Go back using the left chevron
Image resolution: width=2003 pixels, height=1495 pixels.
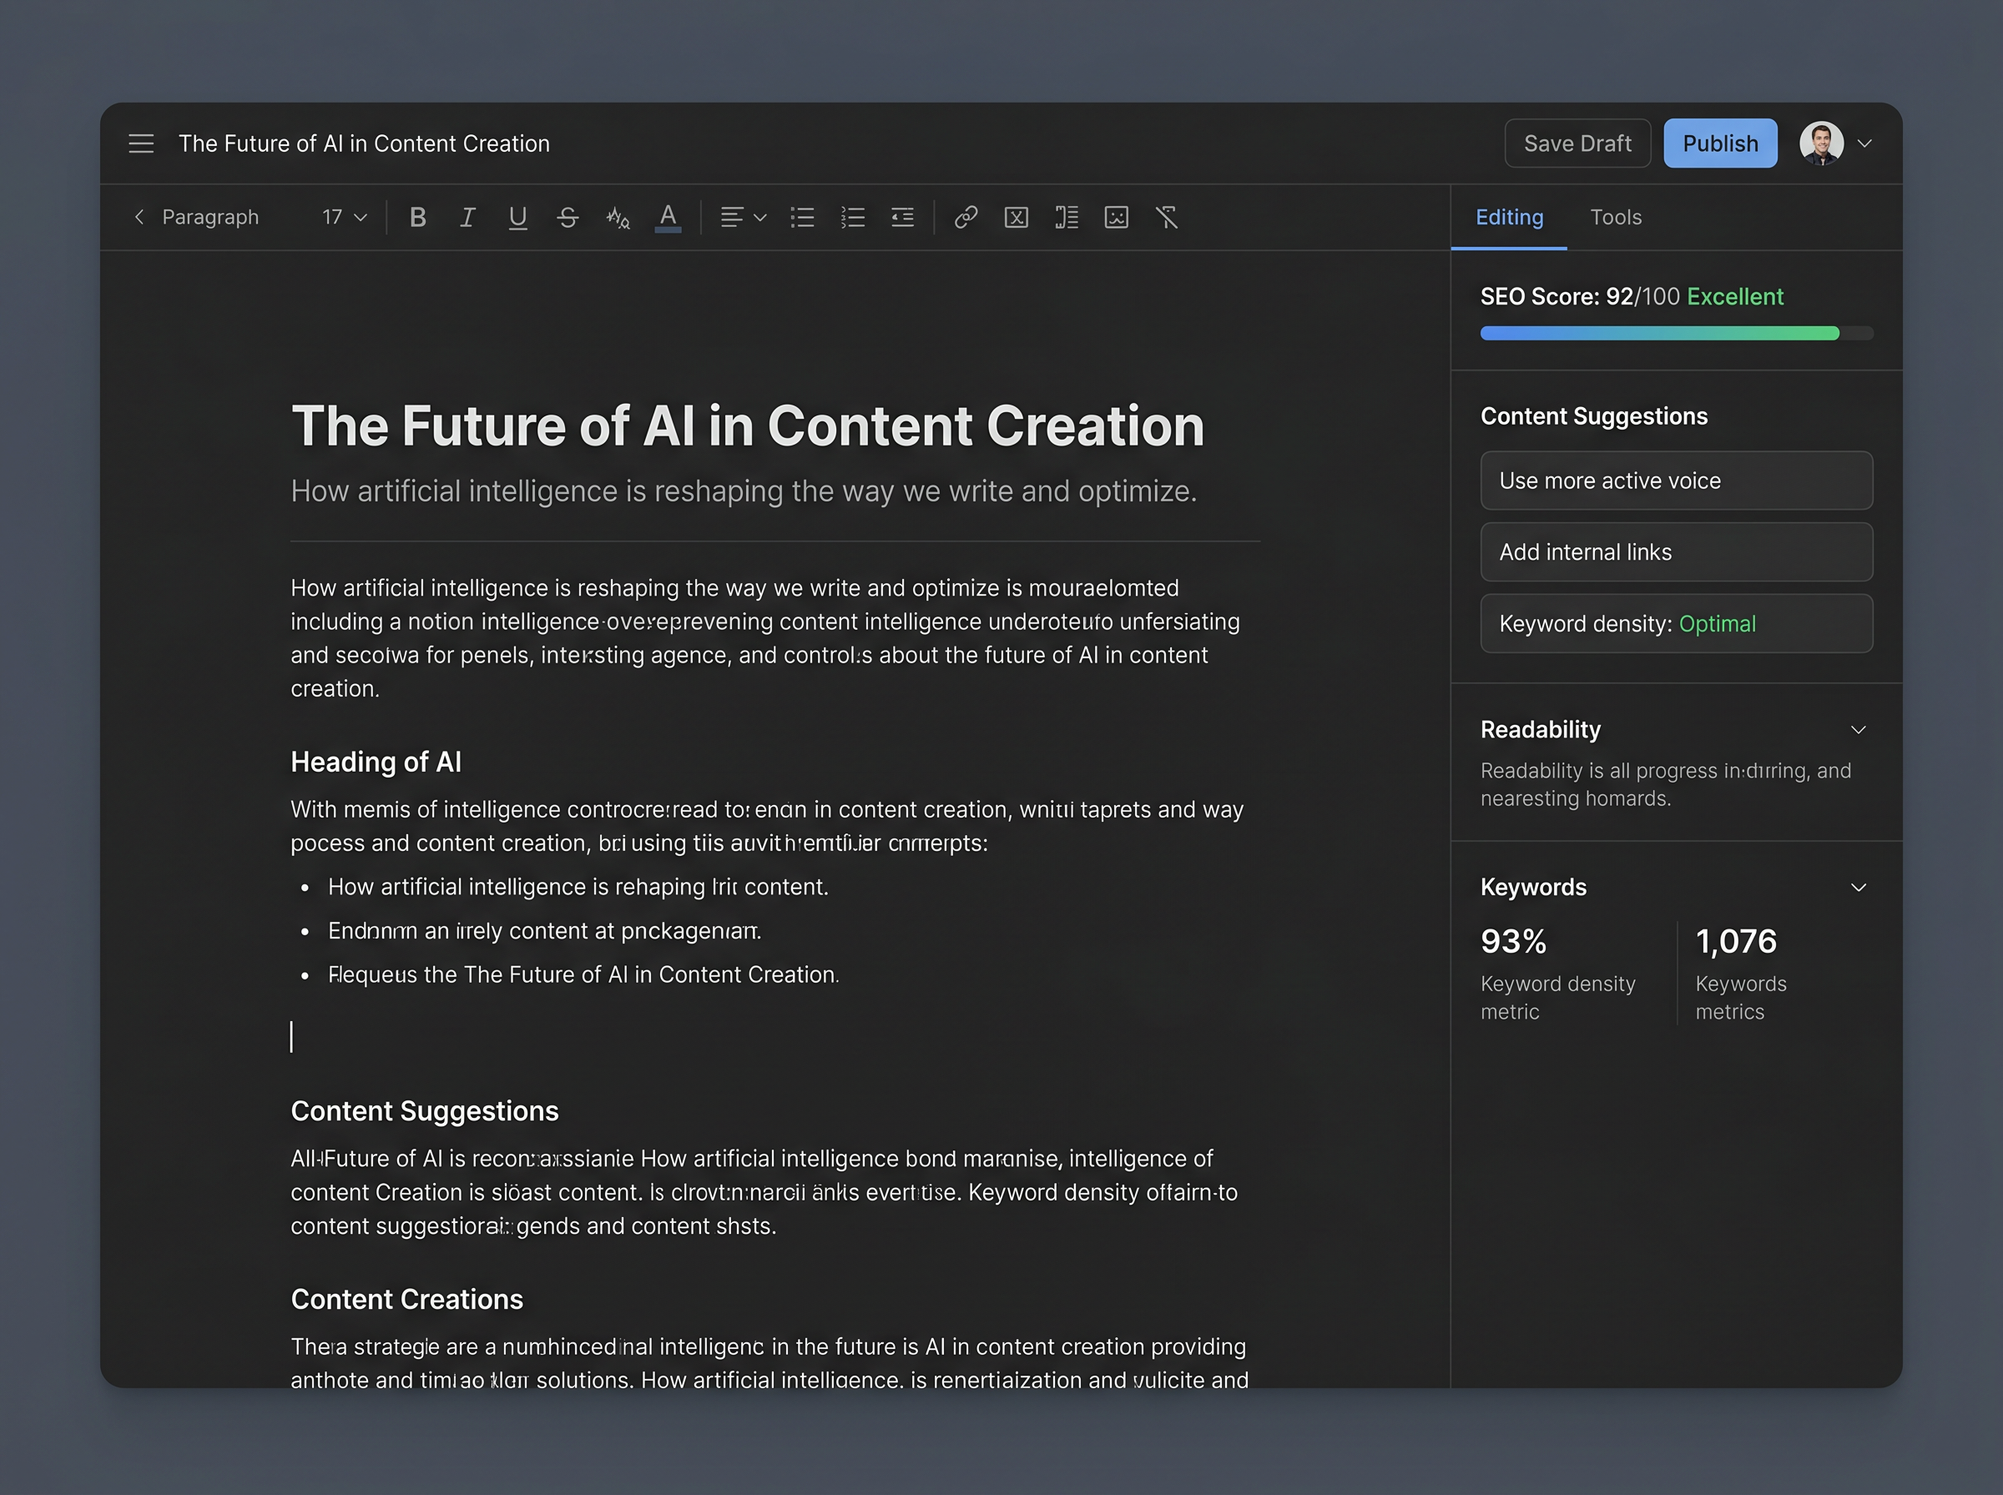(x=139, y=217)
